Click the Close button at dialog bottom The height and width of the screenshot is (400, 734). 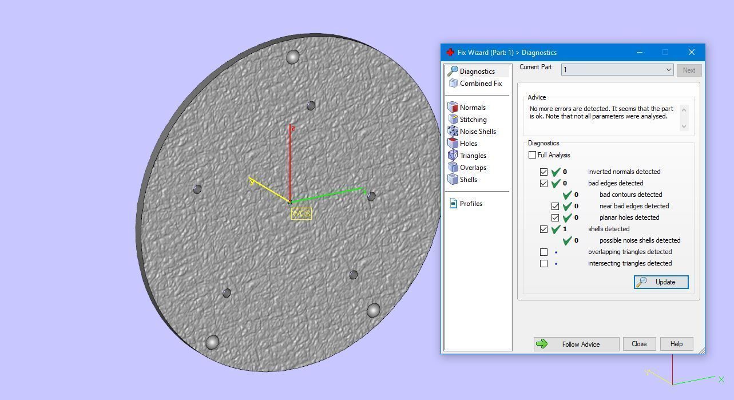click(639, 344)
